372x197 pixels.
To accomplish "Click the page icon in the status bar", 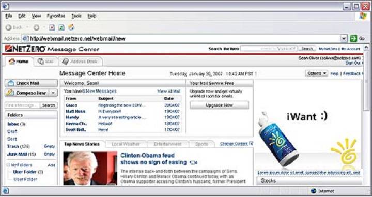I will click(6, 191).
